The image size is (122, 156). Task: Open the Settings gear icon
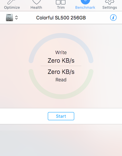(110, 2)
